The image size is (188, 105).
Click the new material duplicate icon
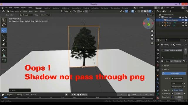177,61
